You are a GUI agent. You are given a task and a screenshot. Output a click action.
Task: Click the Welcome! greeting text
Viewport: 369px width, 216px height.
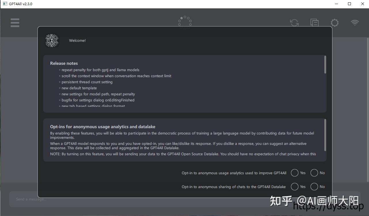pyautogui.click(x=77, y=40)
